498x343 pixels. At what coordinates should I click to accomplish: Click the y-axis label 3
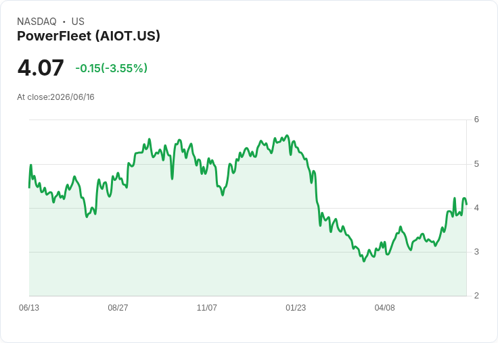point(476,252)
